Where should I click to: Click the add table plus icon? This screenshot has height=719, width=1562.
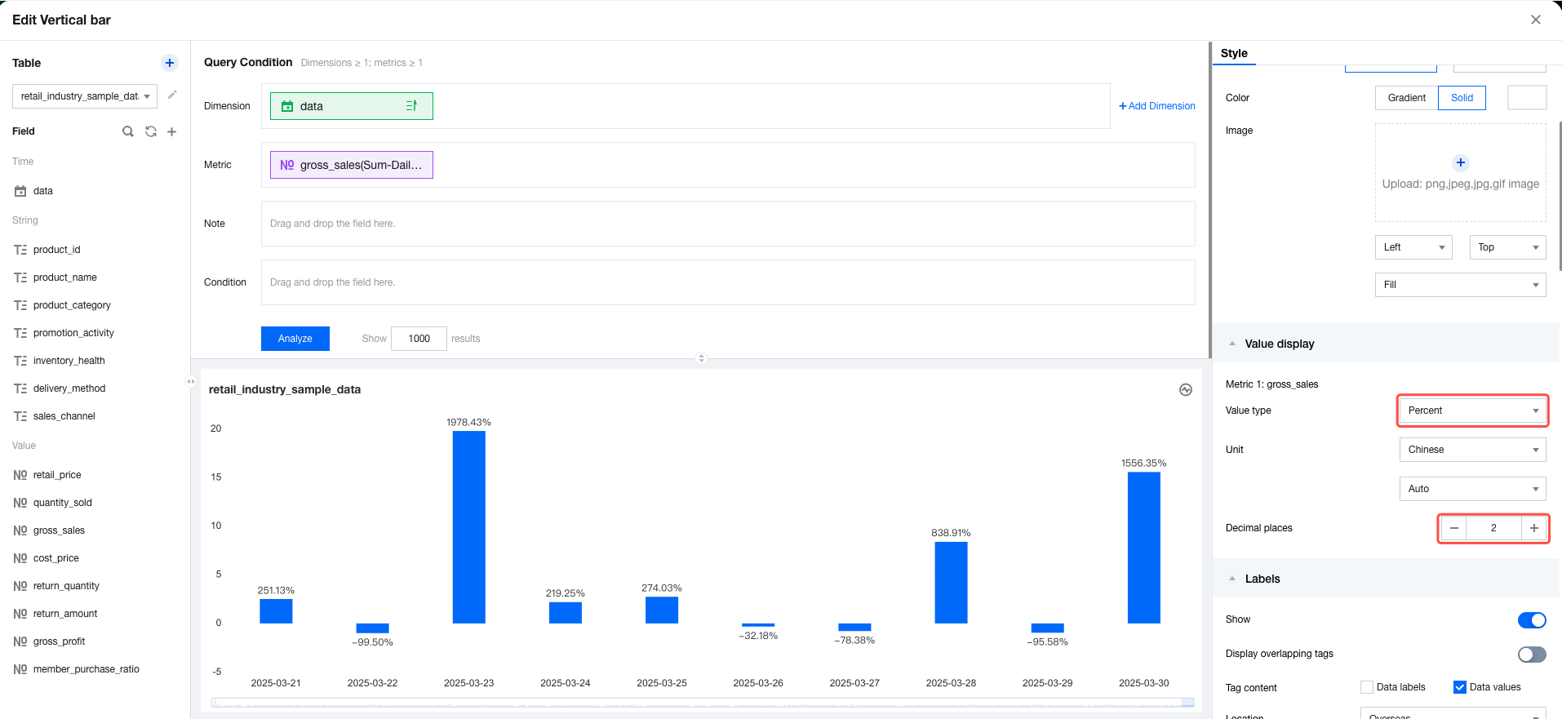pos(170,63)
